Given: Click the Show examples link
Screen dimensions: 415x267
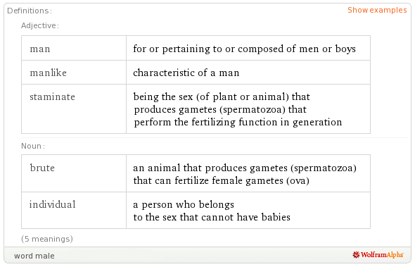Looking at the screenshot, I should point(377,10).
